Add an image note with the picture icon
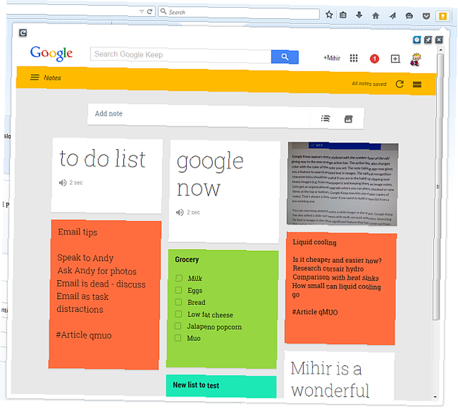Image resolution: width=458 pixels, height=409 pixels. tap(349, 119)
